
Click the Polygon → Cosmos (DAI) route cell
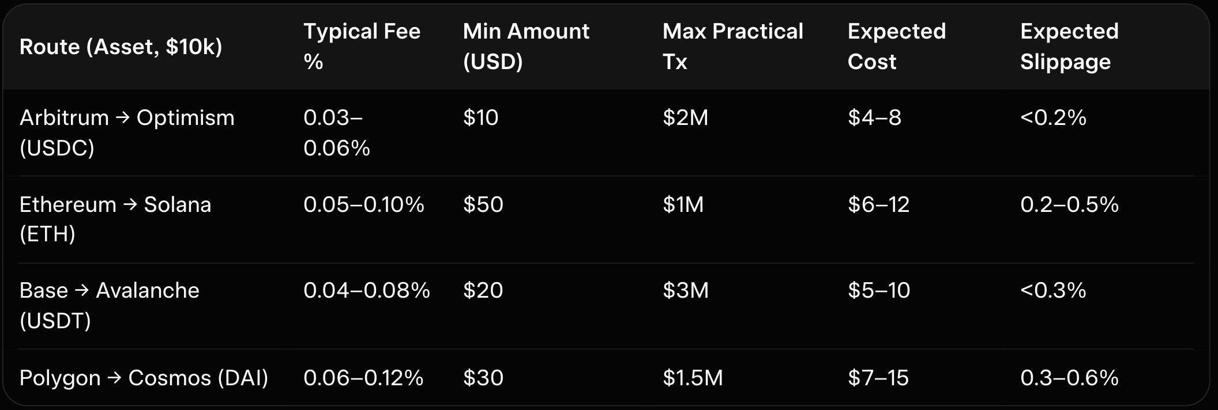tap(144, 378)
